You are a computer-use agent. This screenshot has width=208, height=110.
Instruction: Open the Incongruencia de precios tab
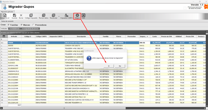click(30, 29)
